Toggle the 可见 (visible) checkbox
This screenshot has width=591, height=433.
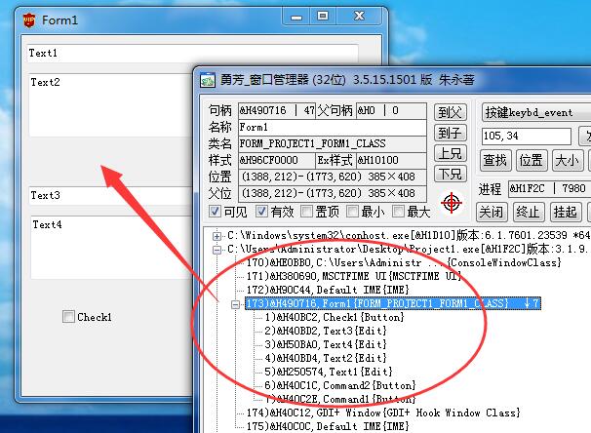(x=215, y=212)
